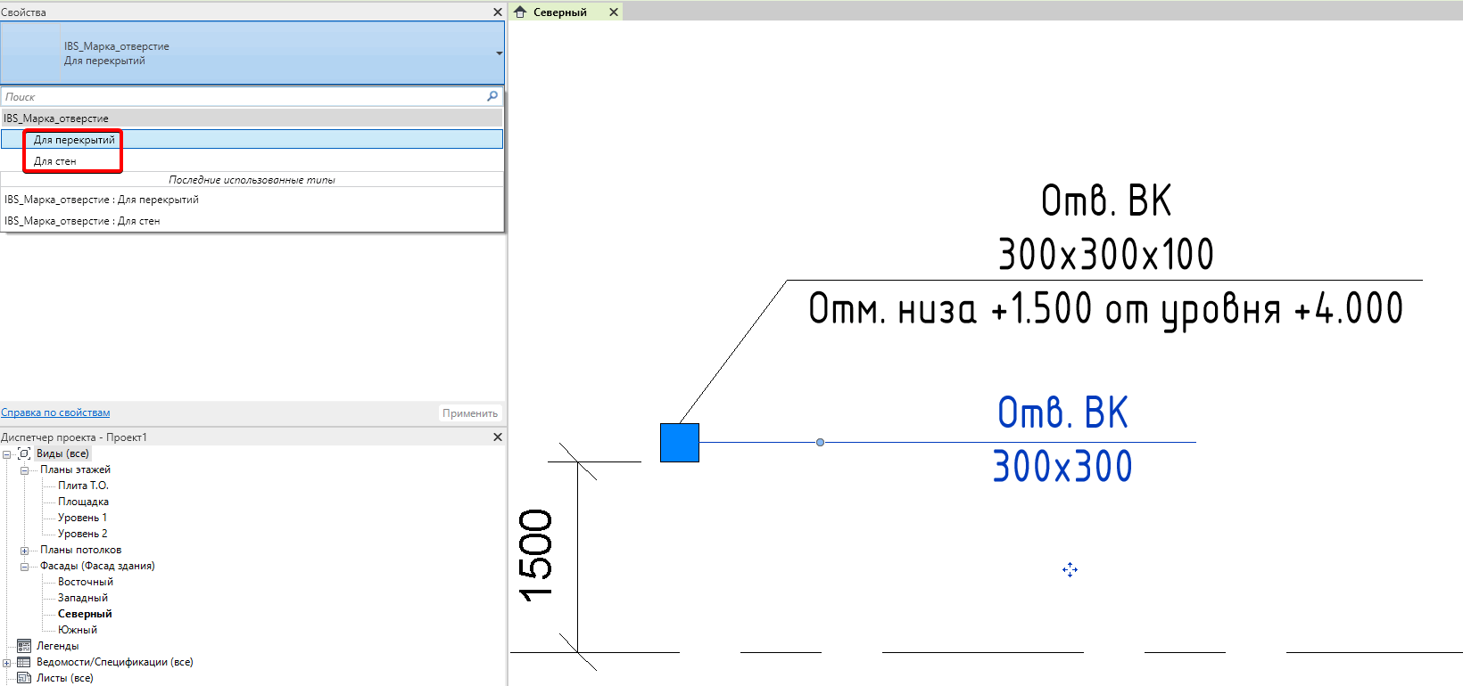Close the Северный view tab
This screenshot has height=686, width=1463.
coord(614,12)
